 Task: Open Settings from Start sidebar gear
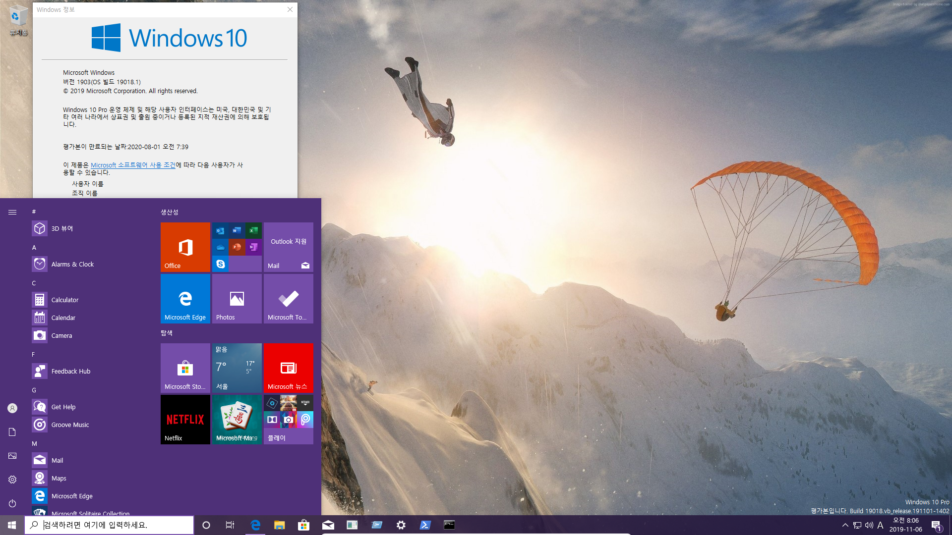click(x=12, y=480)
